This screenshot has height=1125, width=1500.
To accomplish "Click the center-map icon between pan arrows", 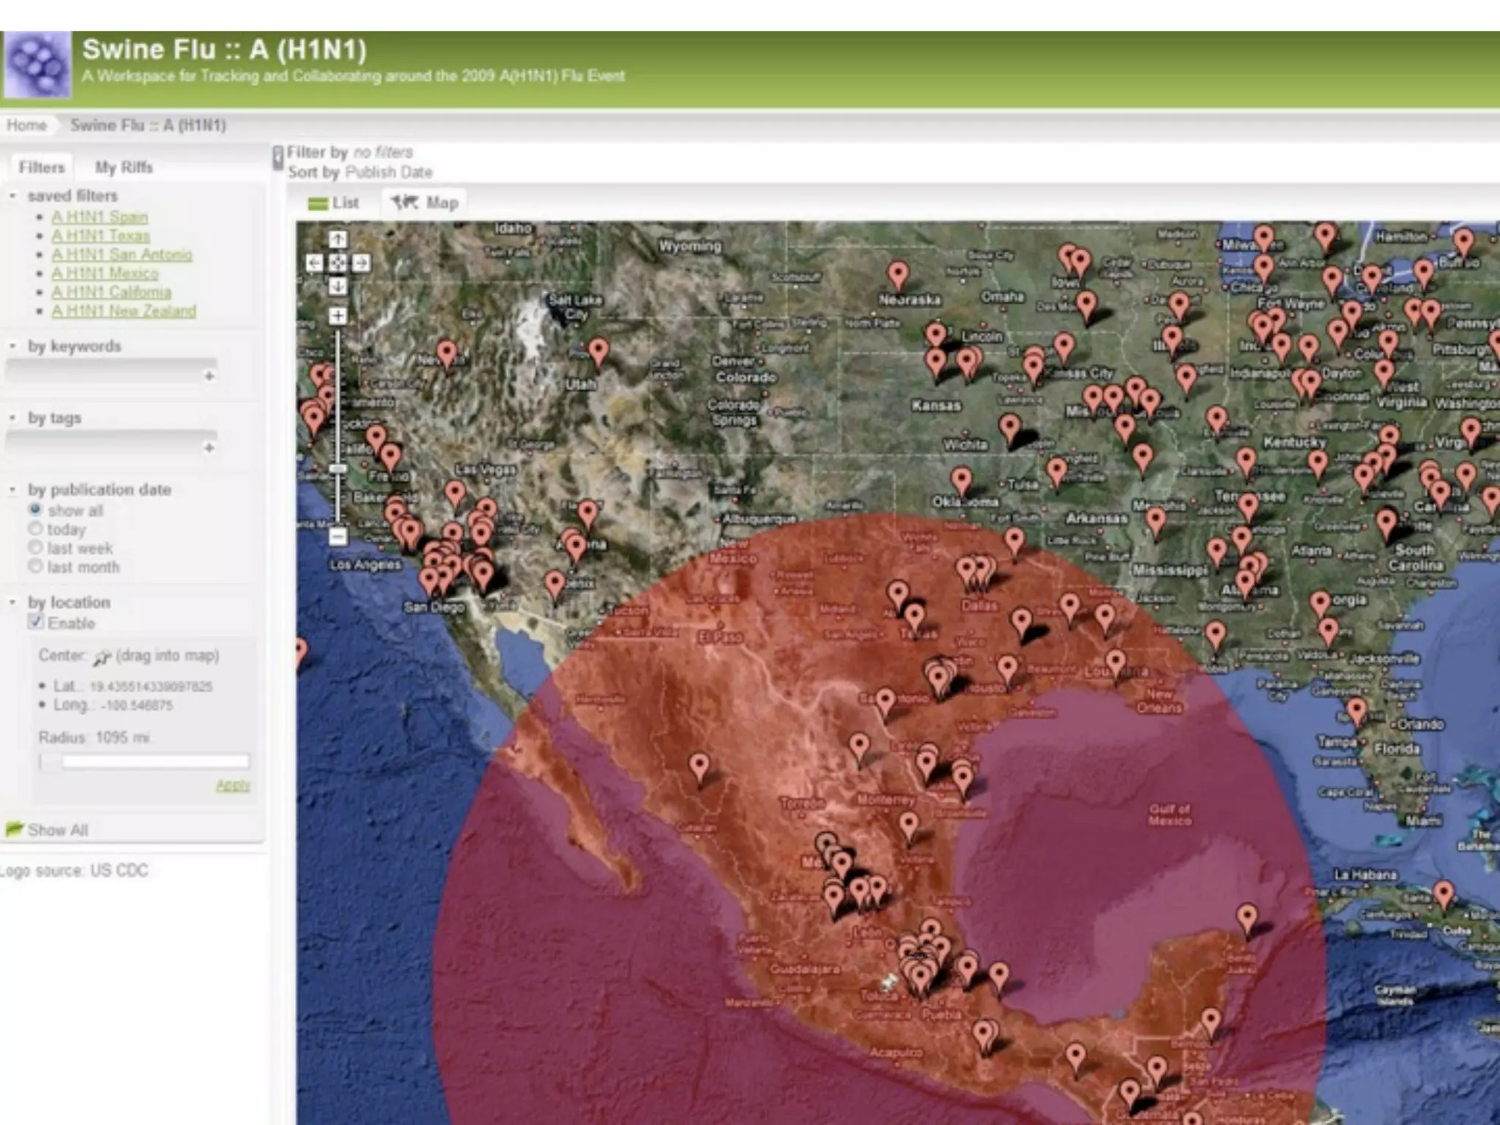I will [337, 263].
